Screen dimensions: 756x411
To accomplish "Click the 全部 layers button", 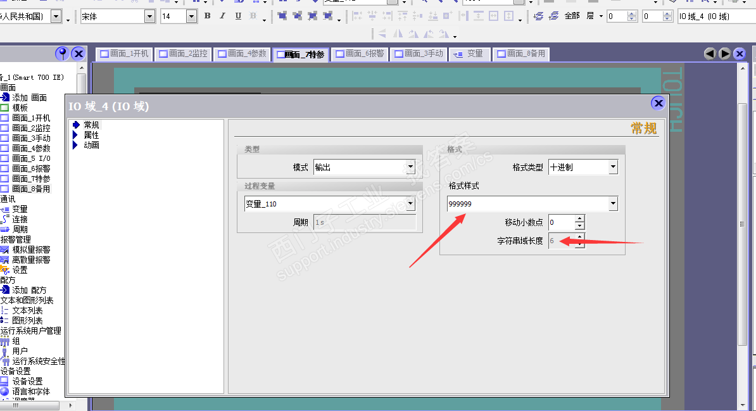I will point(572,16).
